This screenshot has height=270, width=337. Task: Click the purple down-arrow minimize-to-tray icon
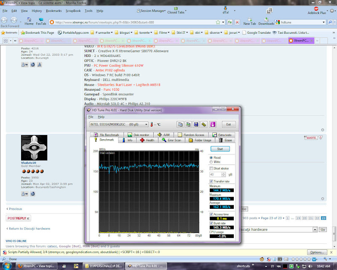click(x=213, y=124)
